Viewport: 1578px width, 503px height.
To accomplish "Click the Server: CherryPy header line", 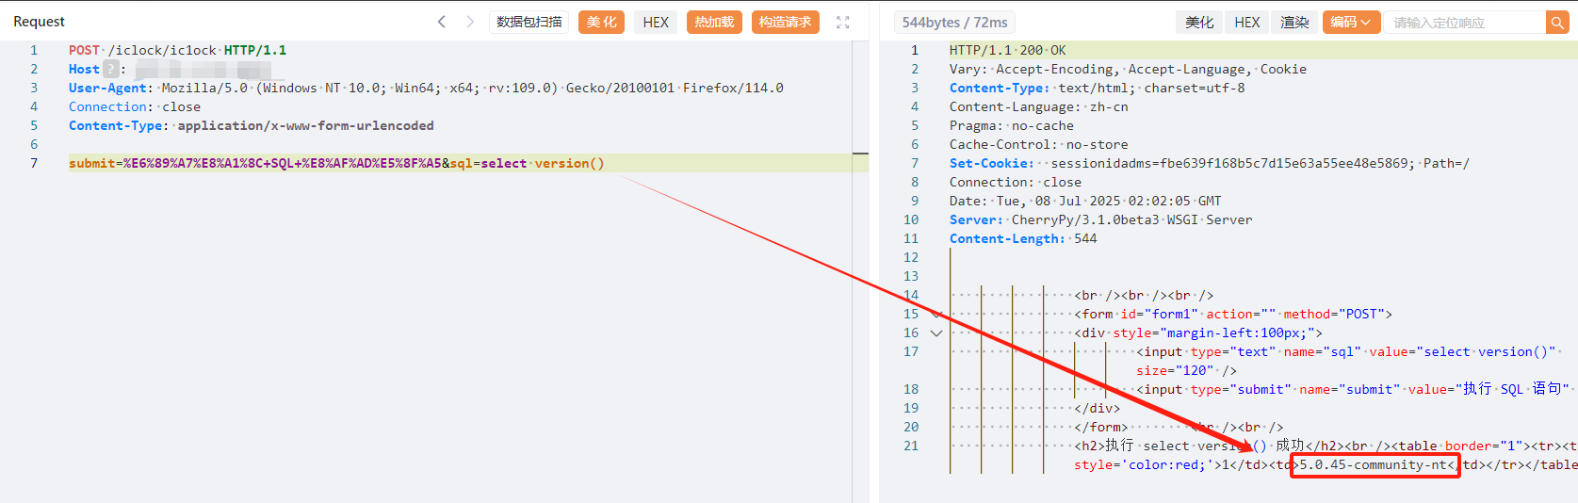I will 1101,219.
